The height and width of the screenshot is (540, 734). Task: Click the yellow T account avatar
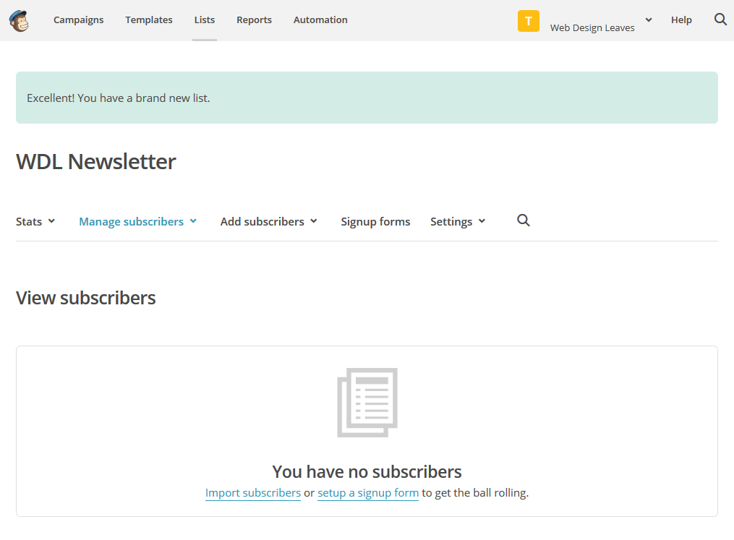coord(528,21)
